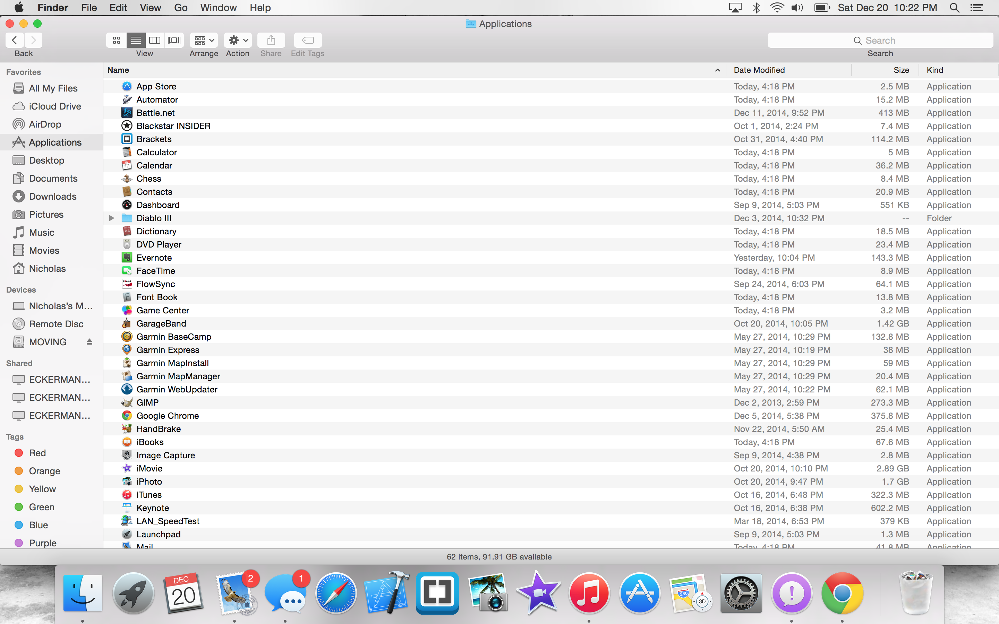Open the View menu

[x=150, y=8]
